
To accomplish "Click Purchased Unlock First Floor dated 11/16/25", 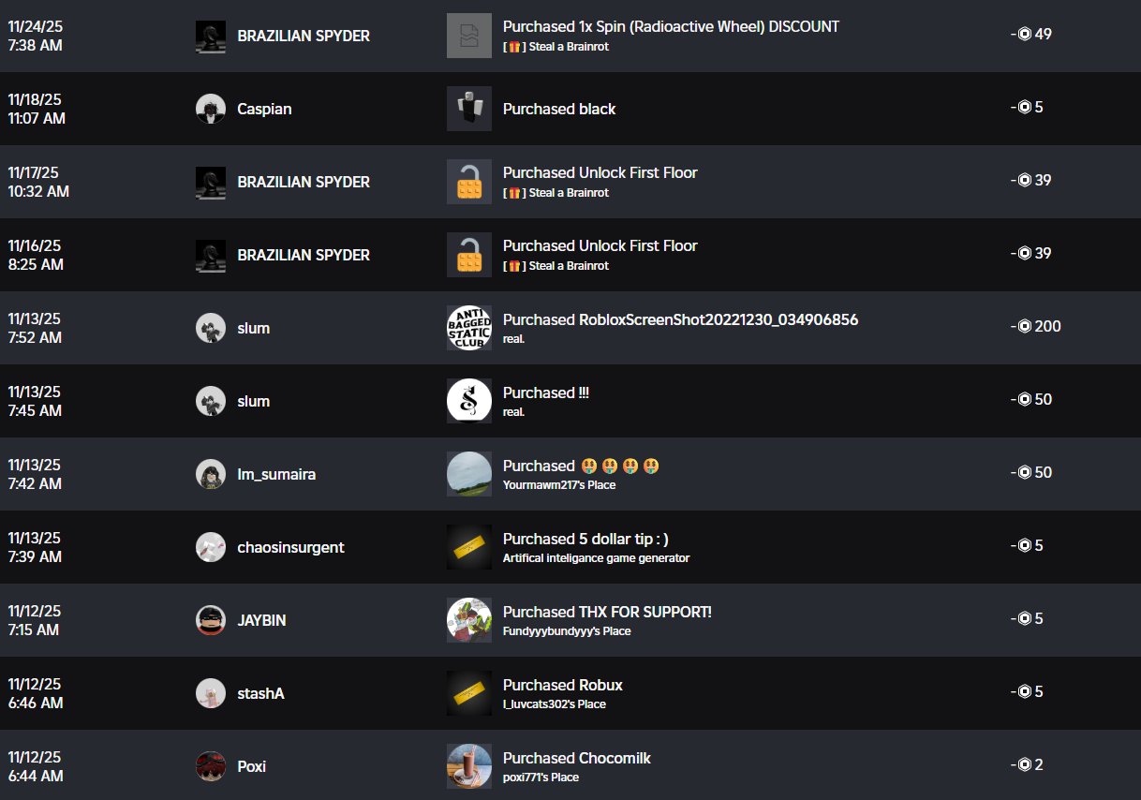I will (600, 245).
